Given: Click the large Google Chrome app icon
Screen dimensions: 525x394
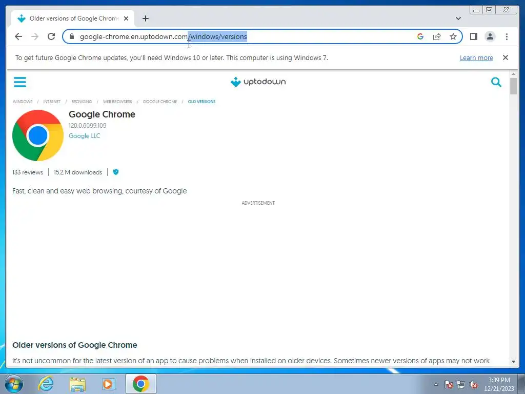Looking at the screenshot, I should pyautogui.click(x=38, y=135).
